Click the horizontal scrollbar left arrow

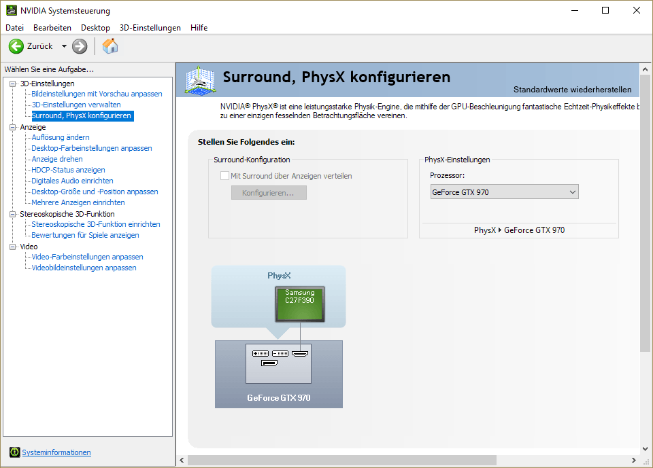pyautogui.click(x=182, y=460)
